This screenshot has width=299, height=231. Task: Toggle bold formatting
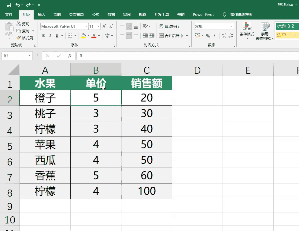pyautogui.click(x=43, y=36)
